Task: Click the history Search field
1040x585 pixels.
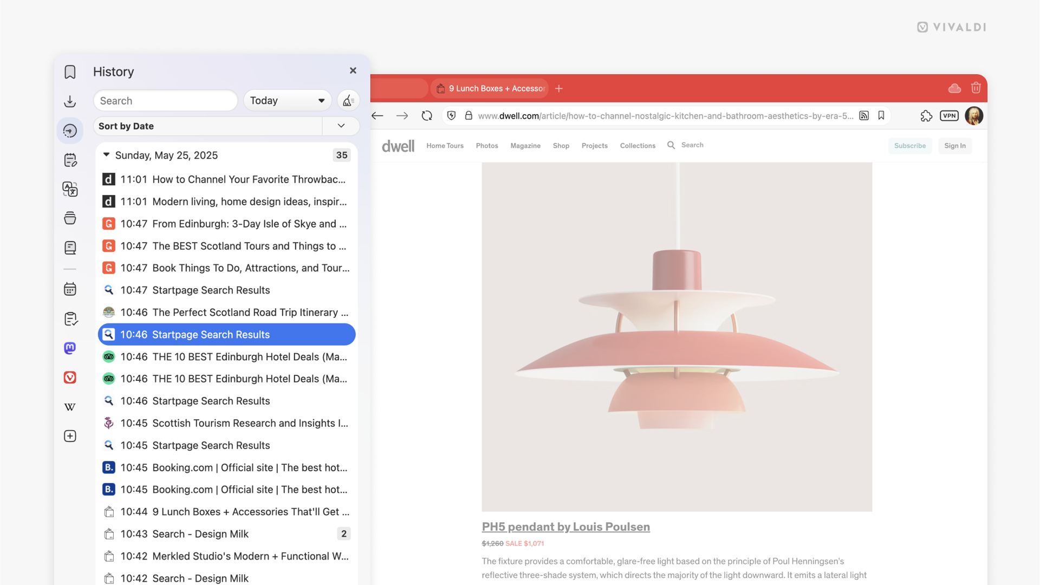Action: pyautogui.click(x=165, y=101)
